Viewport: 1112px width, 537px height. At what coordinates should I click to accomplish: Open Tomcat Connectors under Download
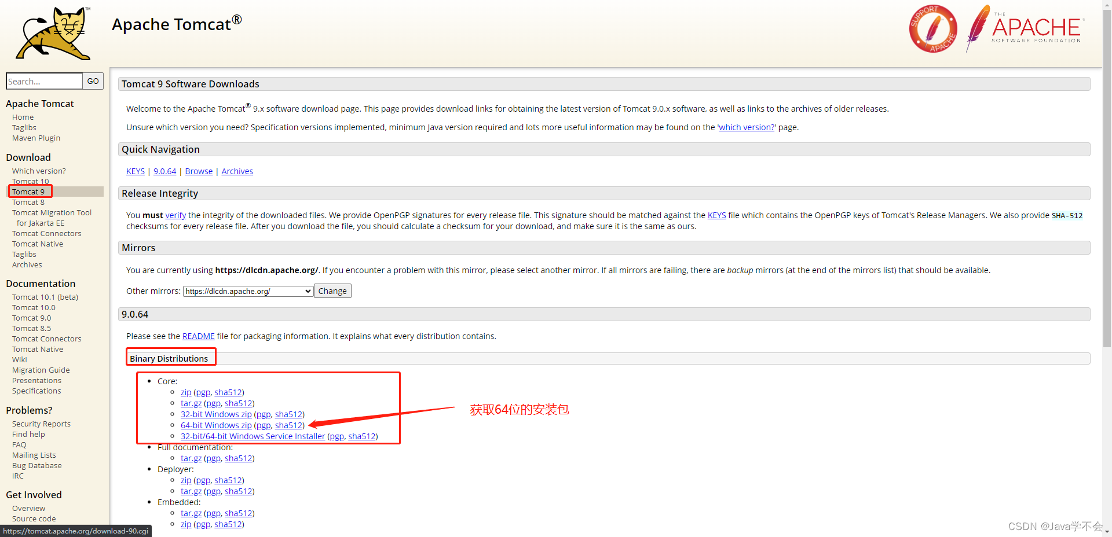pos(47,233)
